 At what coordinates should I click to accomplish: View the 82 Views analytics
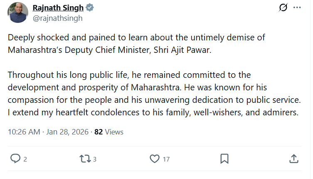pos(109,132)
